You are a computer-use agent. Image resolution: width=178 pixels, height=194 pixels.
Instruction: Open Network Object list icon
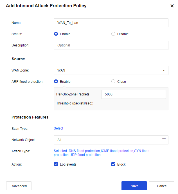click(164, 140)
